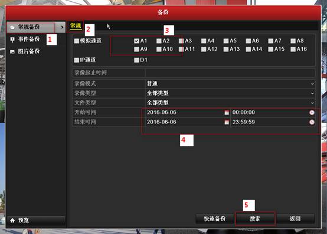This screenshot has height=234, width=327.
Task: Select all analog channels via 模拟通道 checkbox
Action: pyautogui.click(x=77, y=41)
